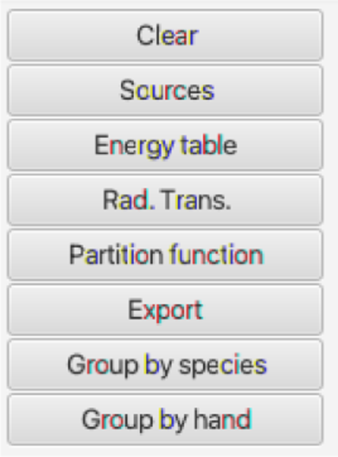The image size is (338, 457).
Task: Select Group by species
Action: pos(165,365)
